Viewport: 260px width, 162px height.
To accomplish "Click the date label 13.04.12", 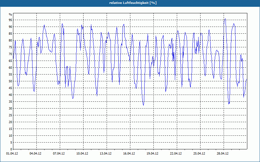I will point(106,154).
